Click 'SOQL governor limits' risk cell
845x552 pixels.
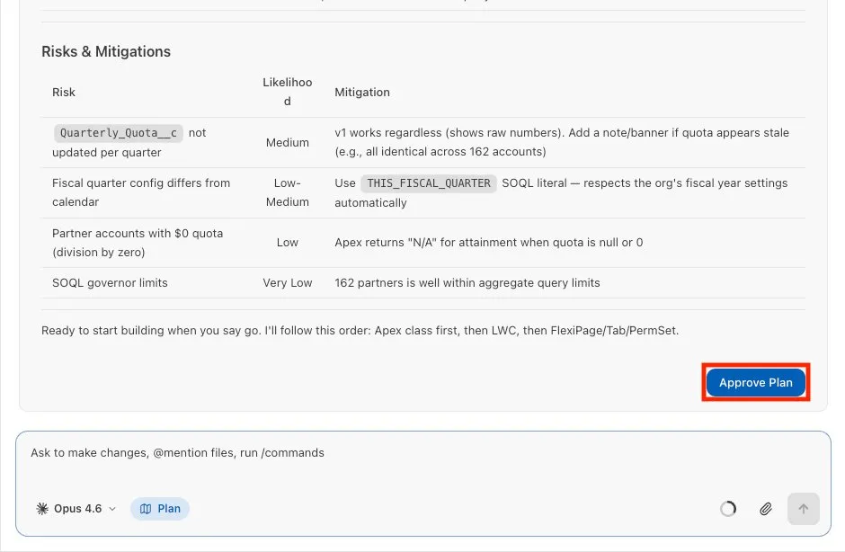click(110, 282)
